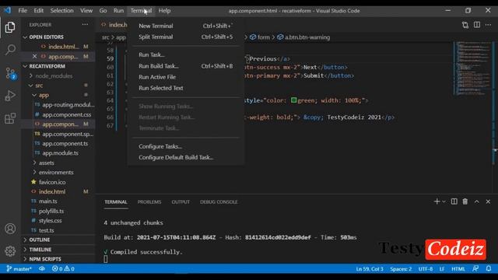This screenshot has height=280, width=498.
Task: Open Run and Debug view
Action: tap(10, 96)
